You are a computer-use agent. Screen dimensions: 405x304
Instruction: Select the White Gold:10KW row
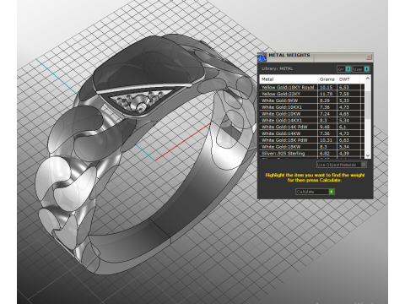pos(311,114)
